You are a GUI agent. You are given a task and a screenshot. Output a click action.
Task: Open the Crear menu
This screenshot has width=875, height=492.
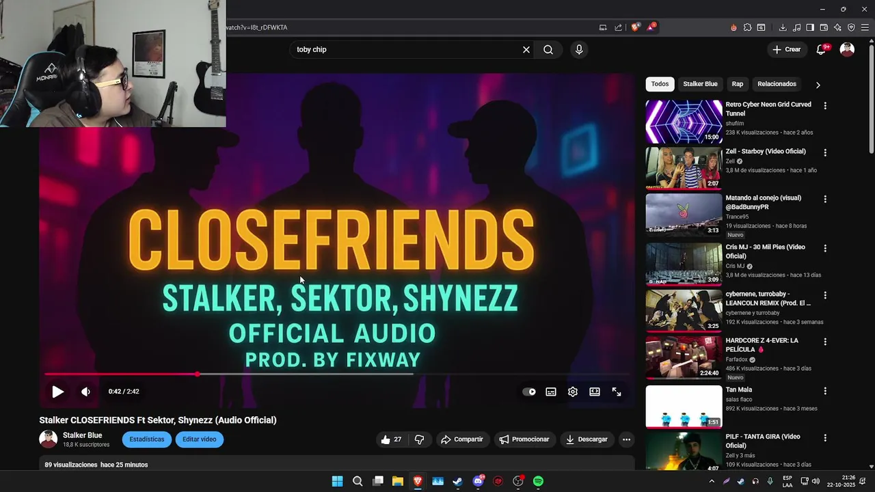786,49
